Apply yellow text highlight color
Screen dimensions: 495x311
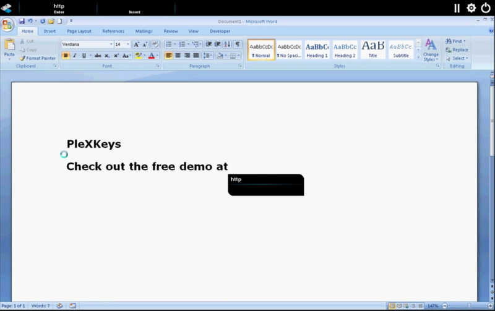coord(138,56)
